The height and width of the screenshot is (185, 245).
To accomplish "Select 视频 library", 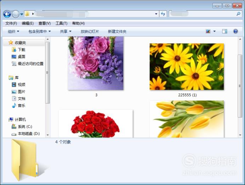I will pos(22,85).
